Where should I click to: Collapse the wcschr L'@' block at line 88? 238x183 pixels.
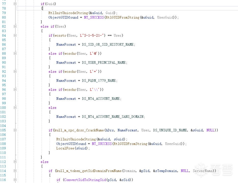[x=15, y=53]
